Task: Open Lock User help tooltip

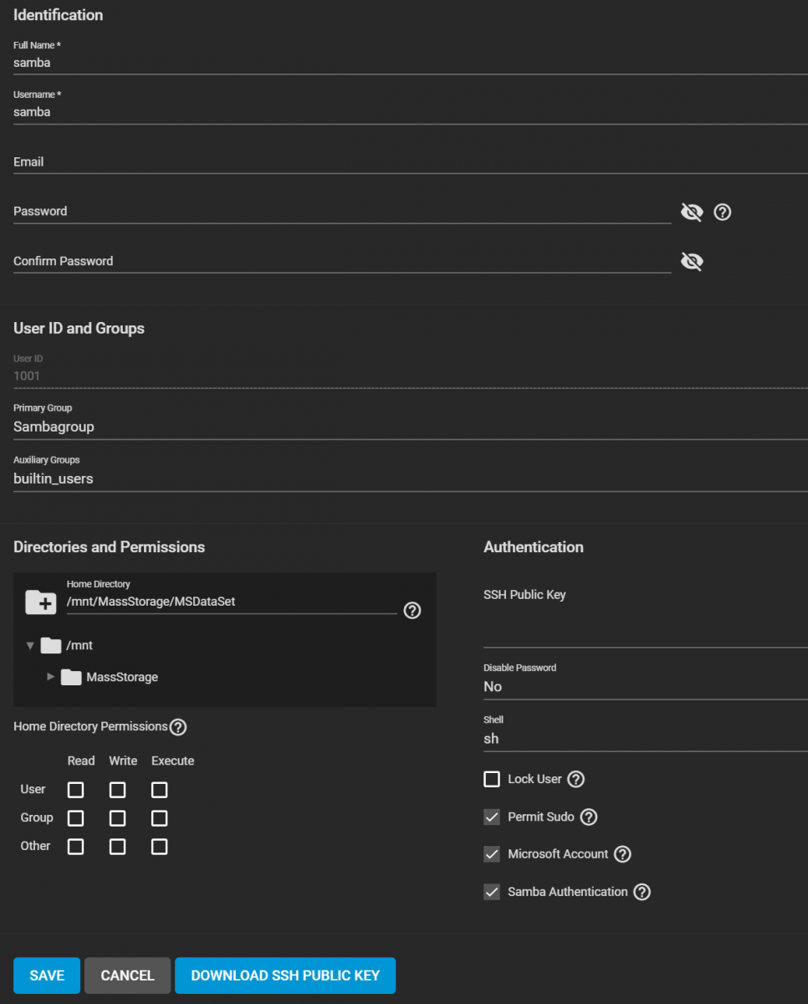Action: [x=575, y=780]
